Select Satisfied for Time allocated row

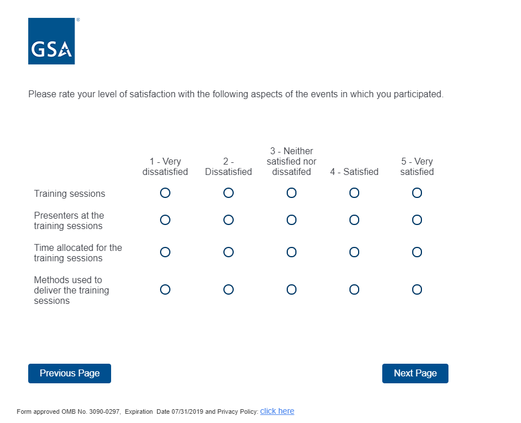(354, 252)
